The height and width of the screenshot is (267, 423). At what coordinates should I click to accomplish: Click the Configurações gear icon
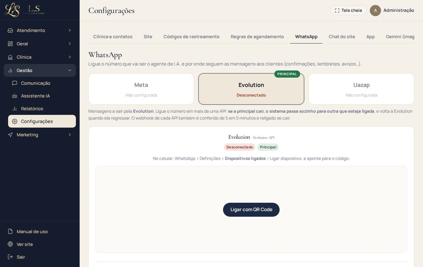15,121
